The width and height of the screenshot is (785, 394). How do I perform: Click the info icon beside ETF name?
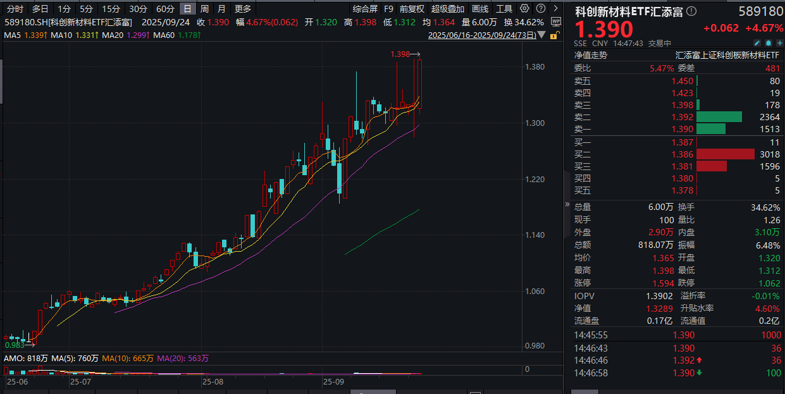(x=691, y=11)
